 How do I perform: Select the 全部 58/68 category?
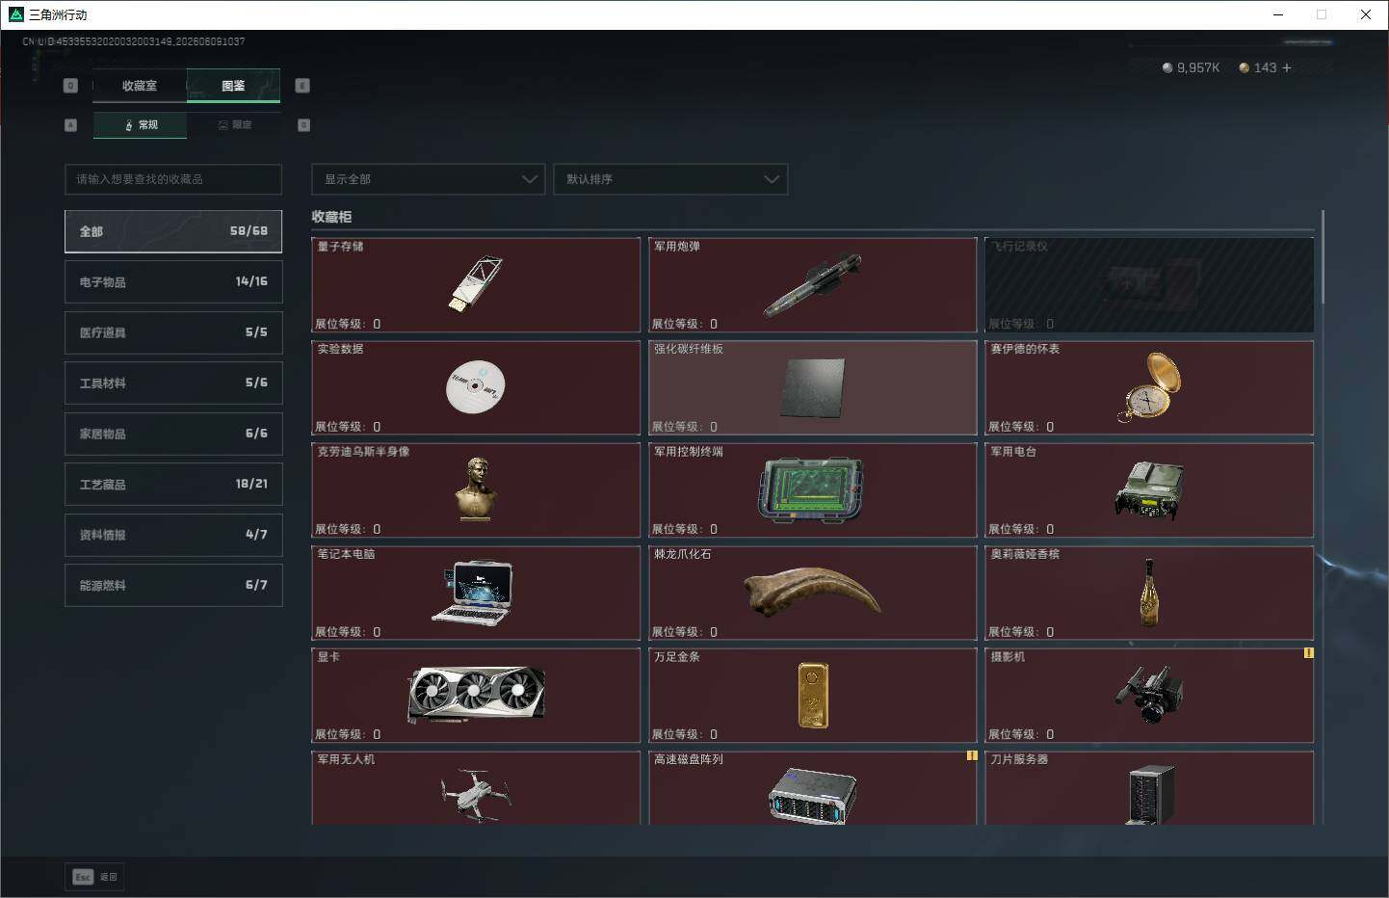173,231
